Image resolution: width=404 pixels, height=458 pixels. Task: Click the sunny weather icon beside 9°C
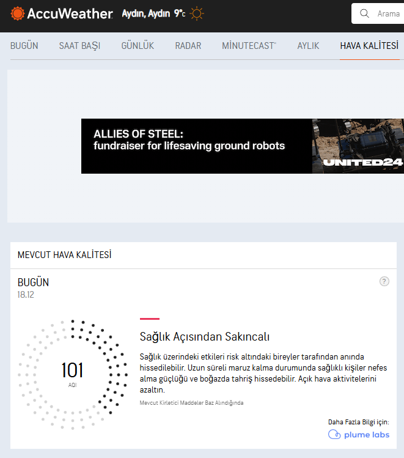point(197,13)
